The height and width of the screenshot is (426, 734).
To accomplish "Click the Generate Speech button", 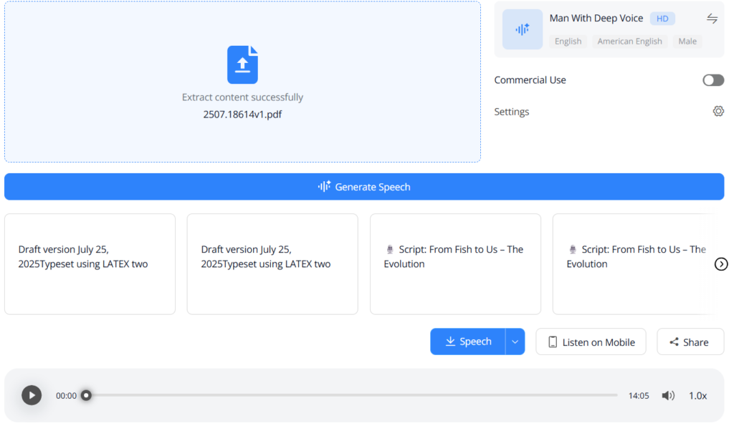I will point(364,186).
